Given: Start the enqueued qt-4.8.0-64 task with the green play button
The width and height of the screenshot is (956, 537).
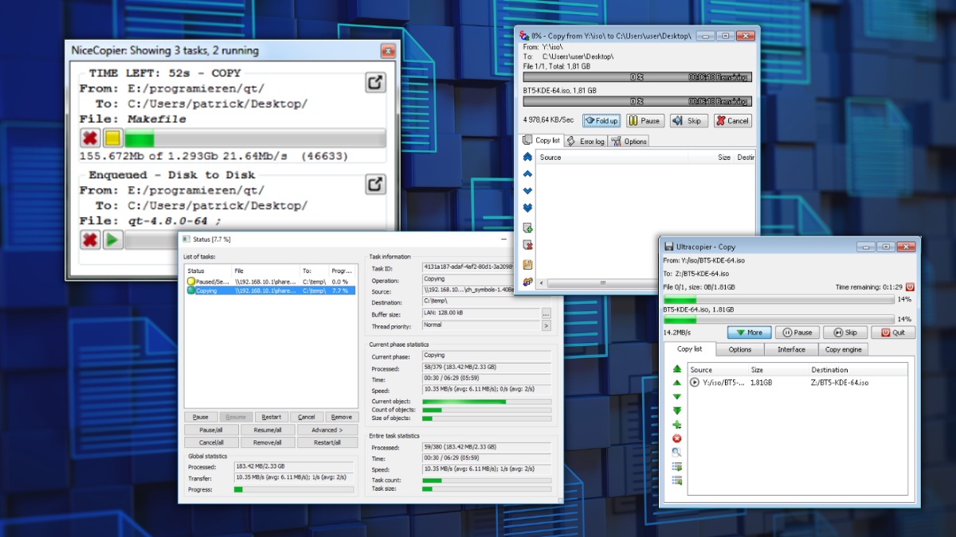Looking at the screenshot, I should tap(112, 239).
